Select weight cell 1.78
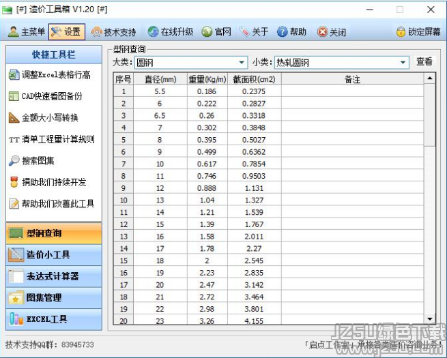Image resolution: width=447 pixels, height=358 pixels. point(207,249)
